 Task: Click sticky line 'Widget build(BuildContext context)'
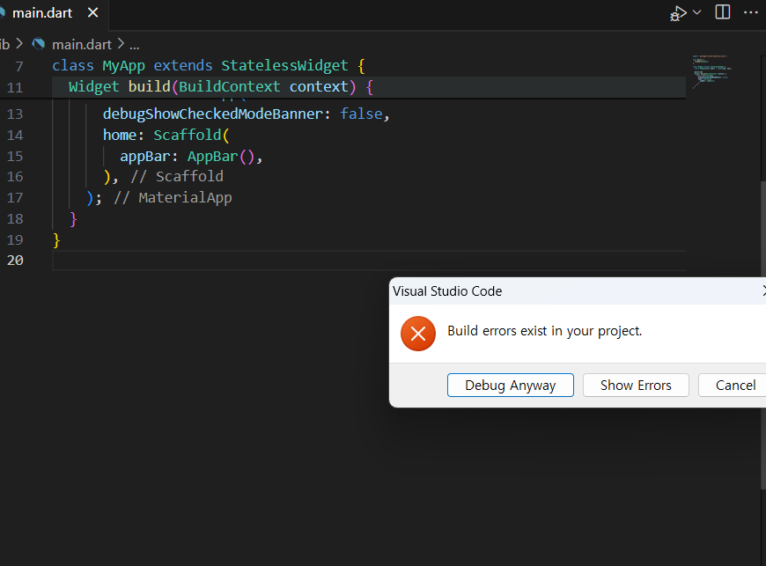221,87
